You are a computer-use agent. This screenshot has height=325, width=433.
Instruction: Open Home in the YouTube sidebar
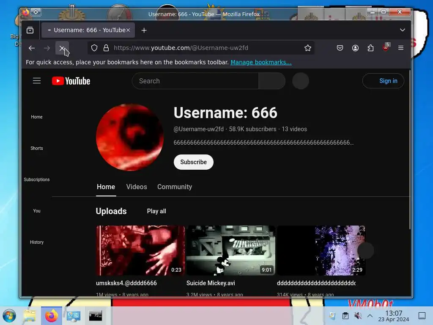coord(37,117)
